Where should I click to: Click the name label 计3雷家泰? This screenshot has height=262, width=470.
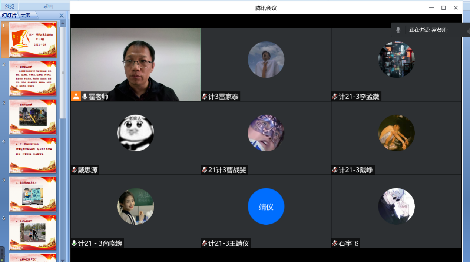point(224,97)
